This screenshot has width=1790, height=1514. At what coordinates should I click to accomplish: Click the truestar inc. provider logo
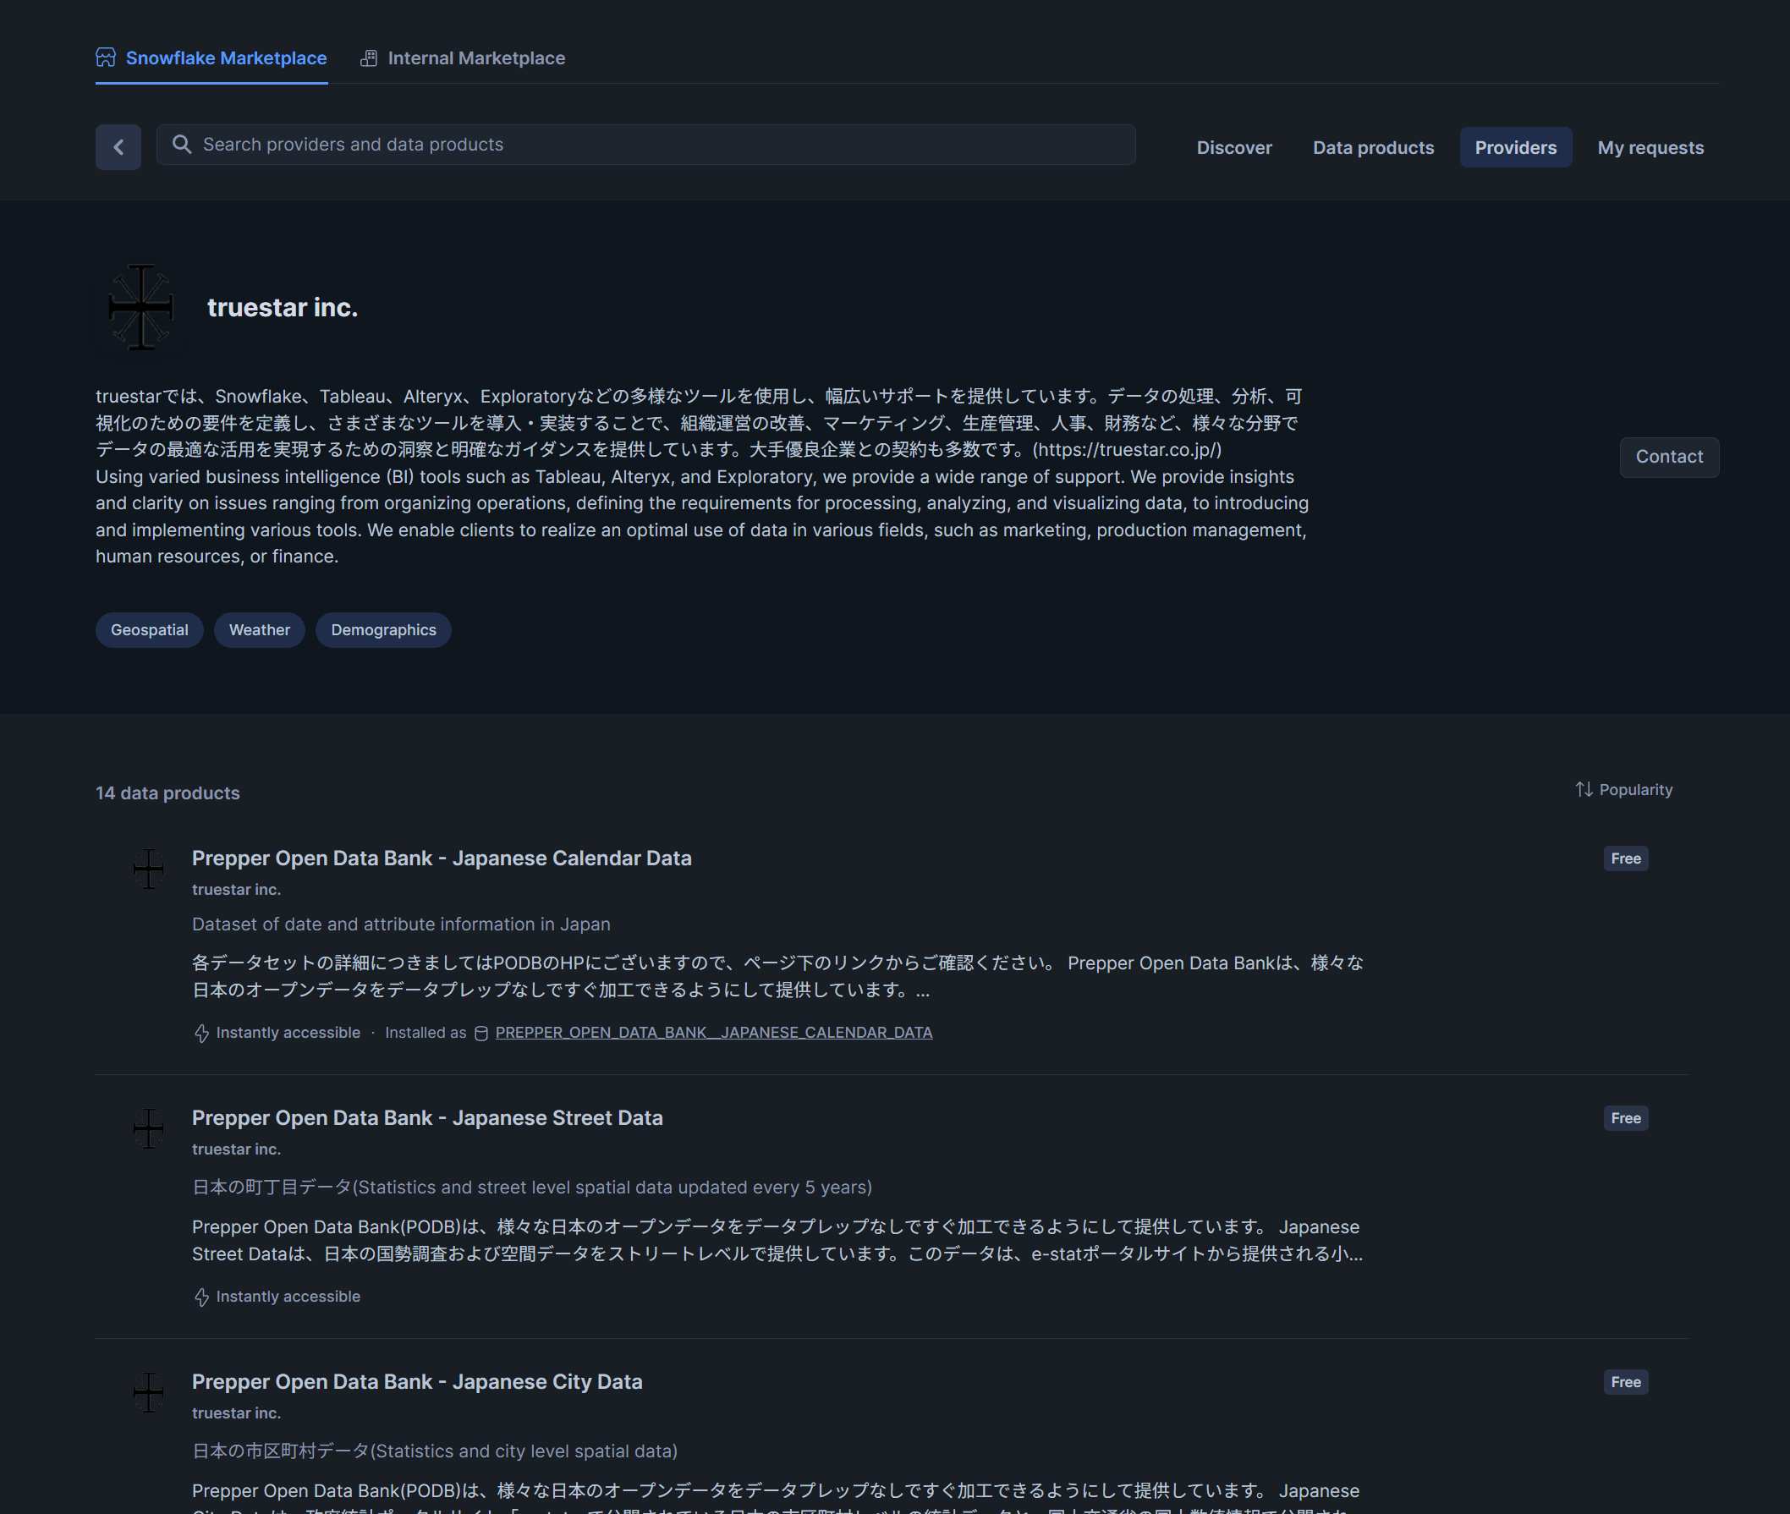[140, 307]
